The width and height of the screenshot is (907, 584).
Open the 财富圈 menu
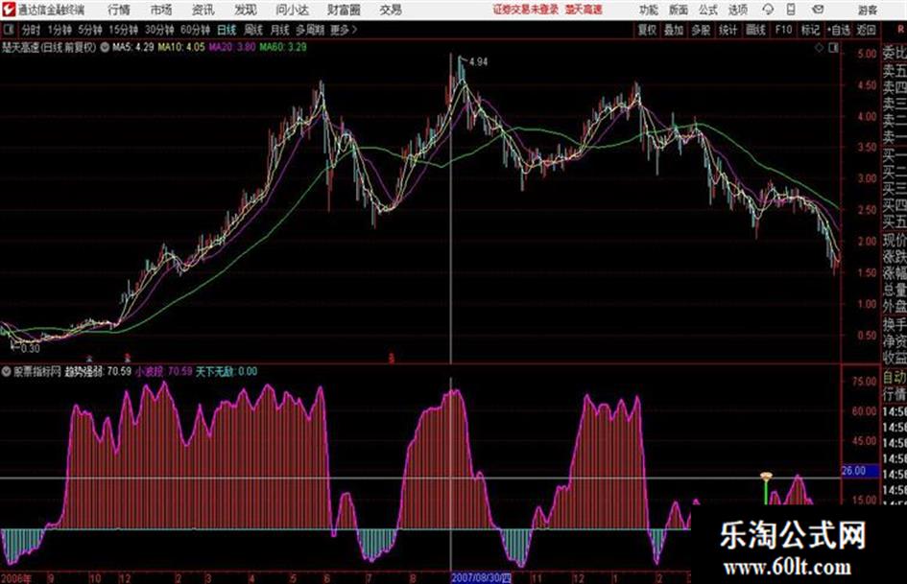click(344, 10)
